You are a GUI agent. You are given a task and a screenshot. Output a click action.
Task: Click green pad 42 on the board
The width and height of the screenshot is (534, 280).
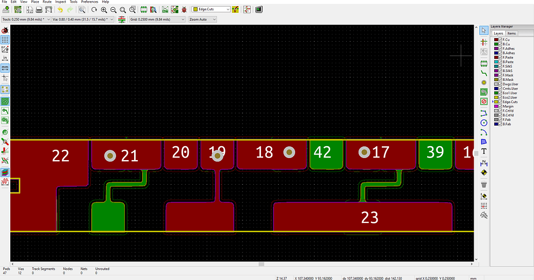(x=326, y=154)
